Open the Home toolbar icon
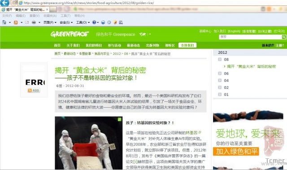 coord(4,22)
